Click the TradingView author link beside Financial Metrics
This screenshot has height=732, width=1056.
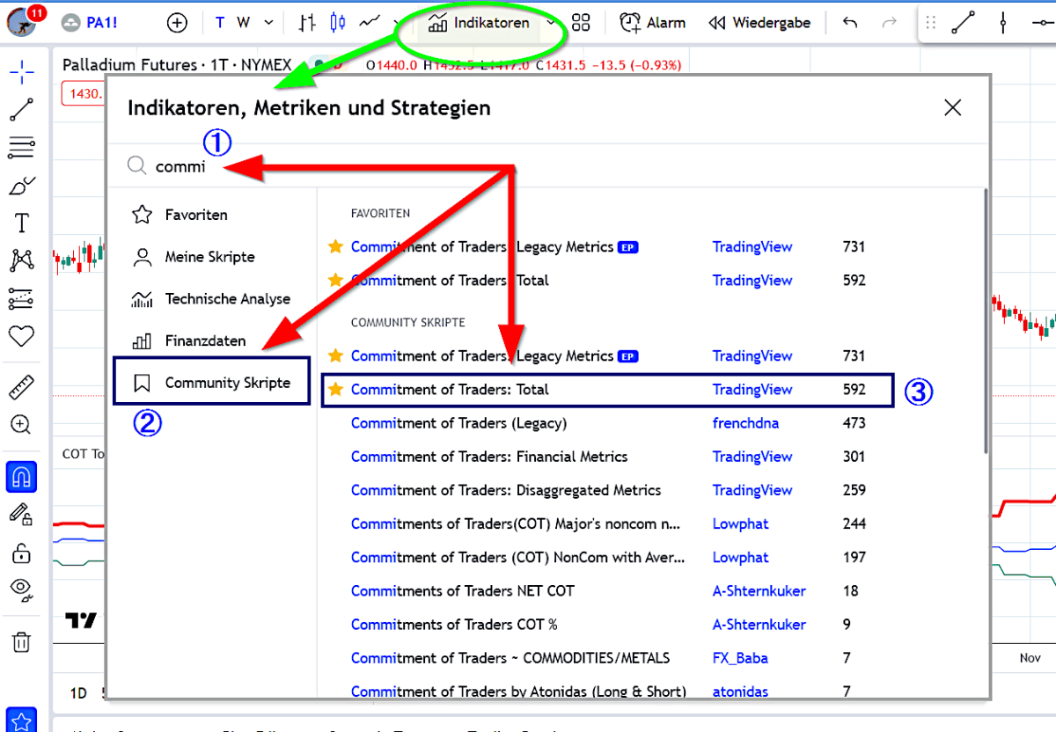point(752,457)
